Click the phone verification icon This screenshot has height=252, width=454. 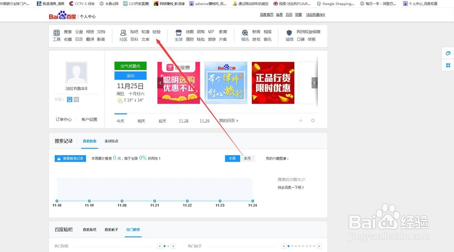click(69, 99)
